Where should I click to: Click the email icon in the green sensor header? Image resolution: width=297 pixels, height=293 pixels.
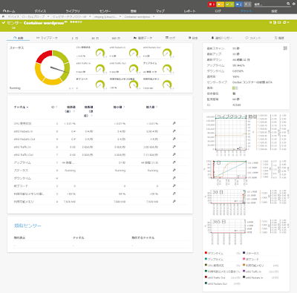(279, 22)
